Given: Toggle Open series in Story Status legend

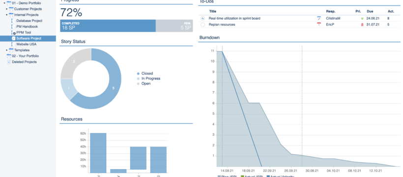Looking at the screenshot, I should point(144,84).
